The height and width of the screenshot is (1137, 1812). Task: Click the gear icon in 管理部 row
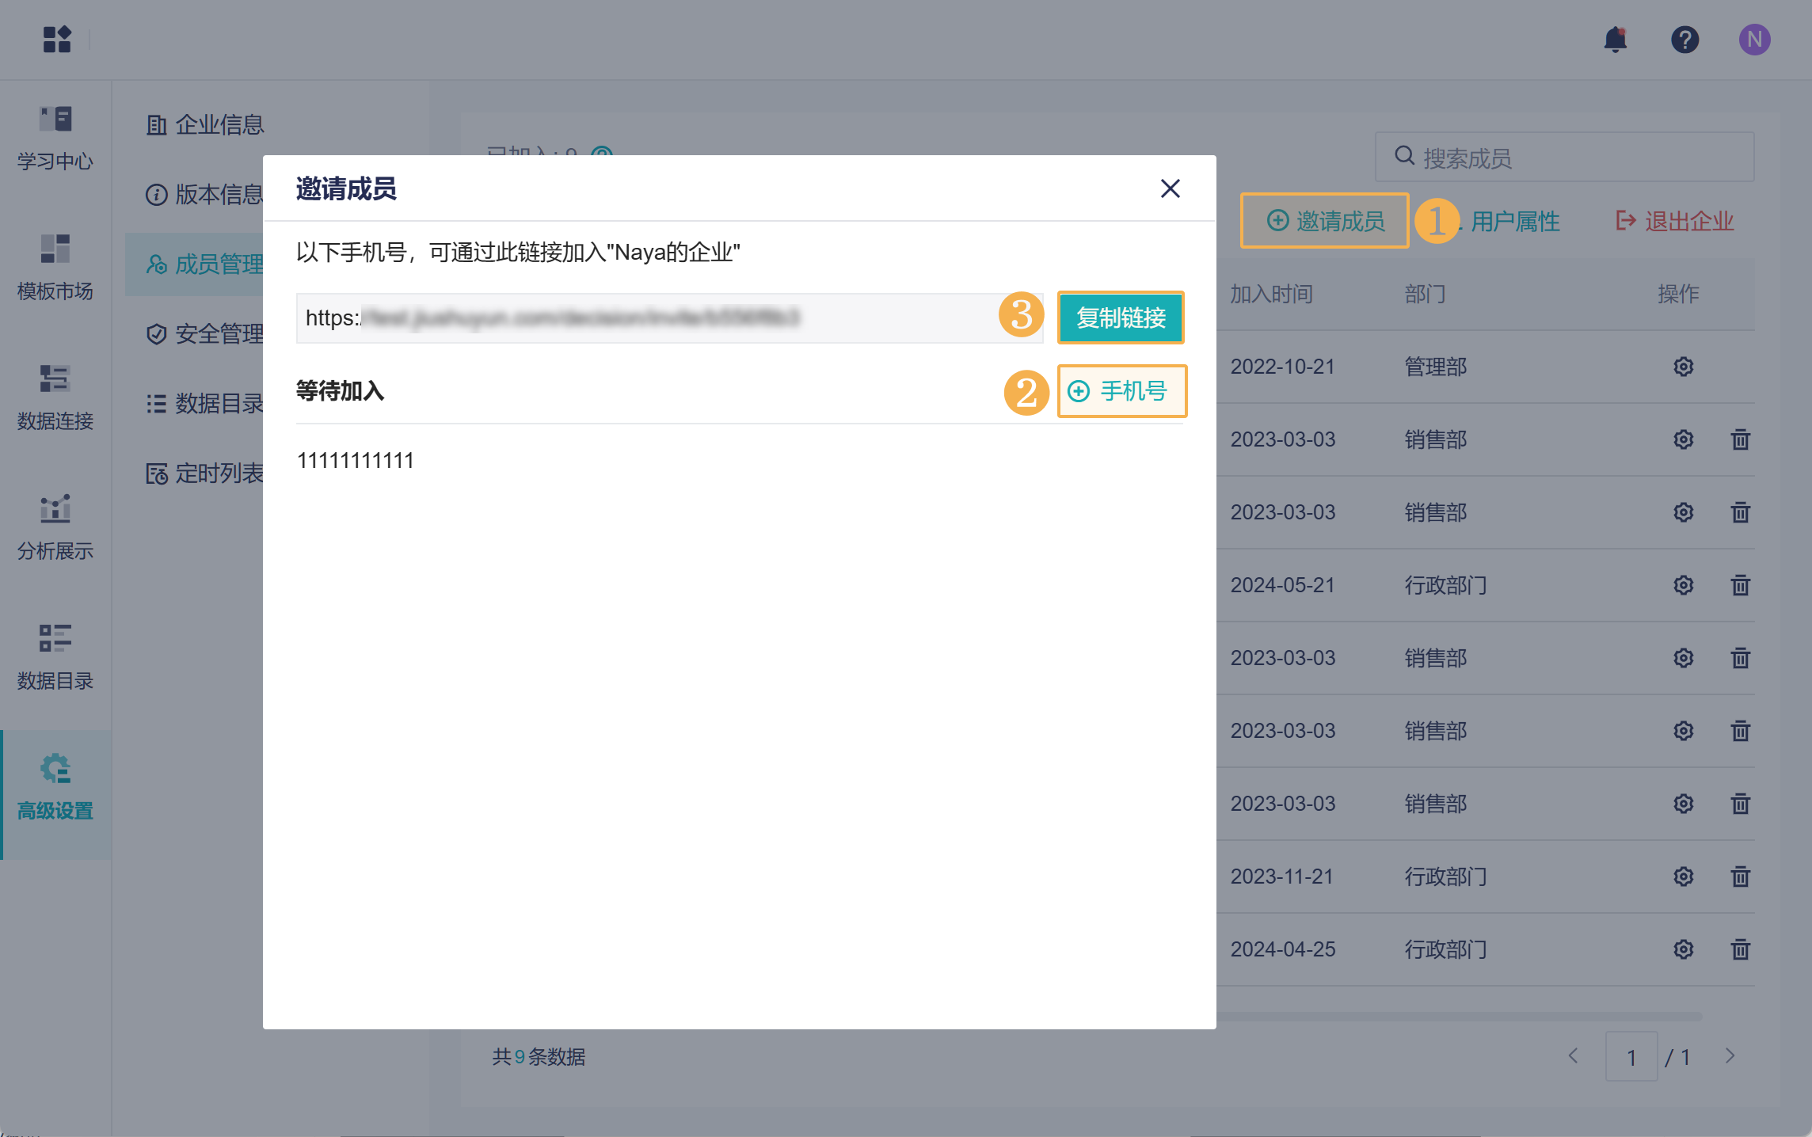click(x=1683, y=367)
